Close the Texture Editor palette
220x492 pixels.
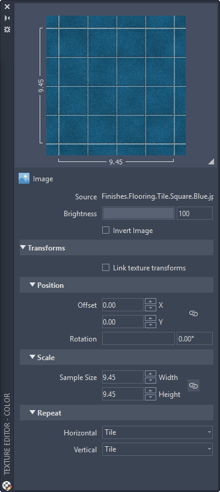(x=7, y=7)
